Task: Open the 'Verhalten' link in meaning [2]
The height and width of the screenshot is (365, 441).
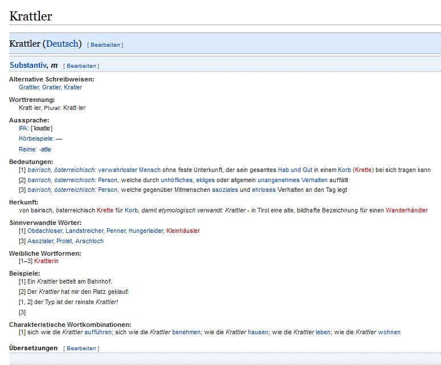Action: (x=315, y=180)
